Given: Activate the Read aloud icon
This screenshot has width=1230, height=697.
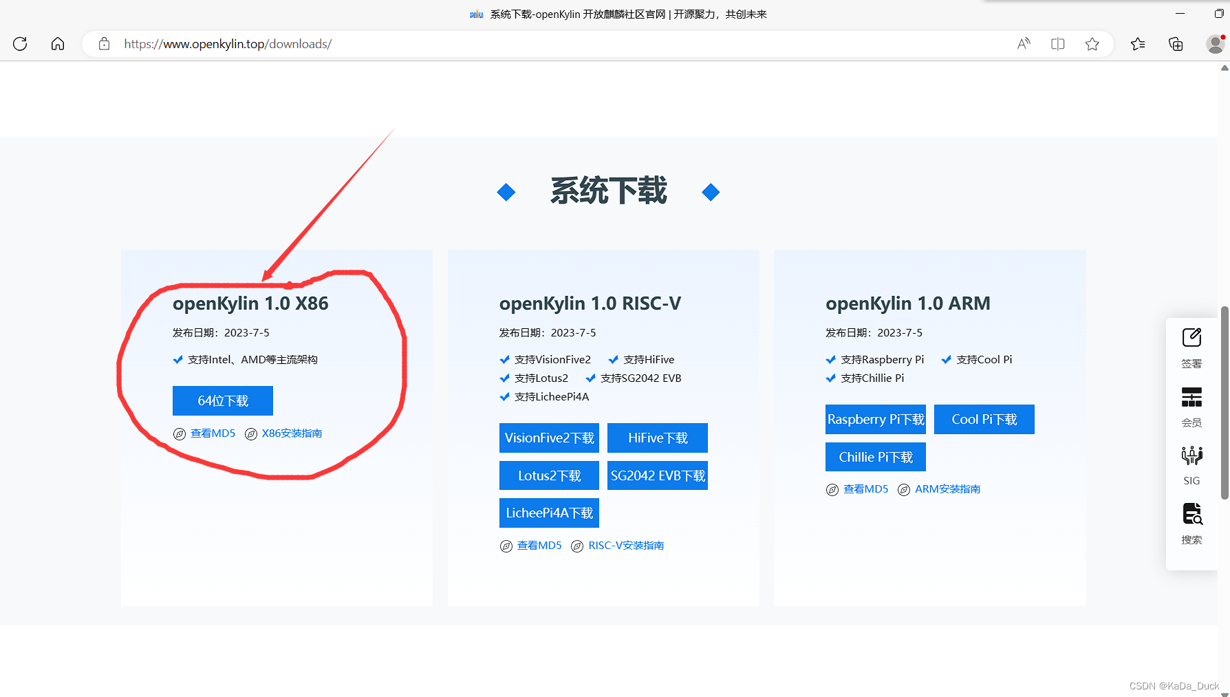Looking at the screenshot, I should tap(1024, 44).
